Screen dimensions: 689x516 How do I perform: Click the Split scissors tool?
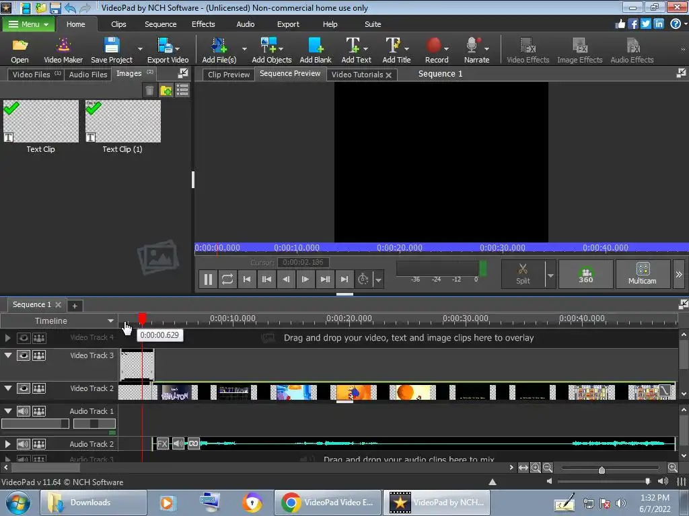tap(523, 274)
